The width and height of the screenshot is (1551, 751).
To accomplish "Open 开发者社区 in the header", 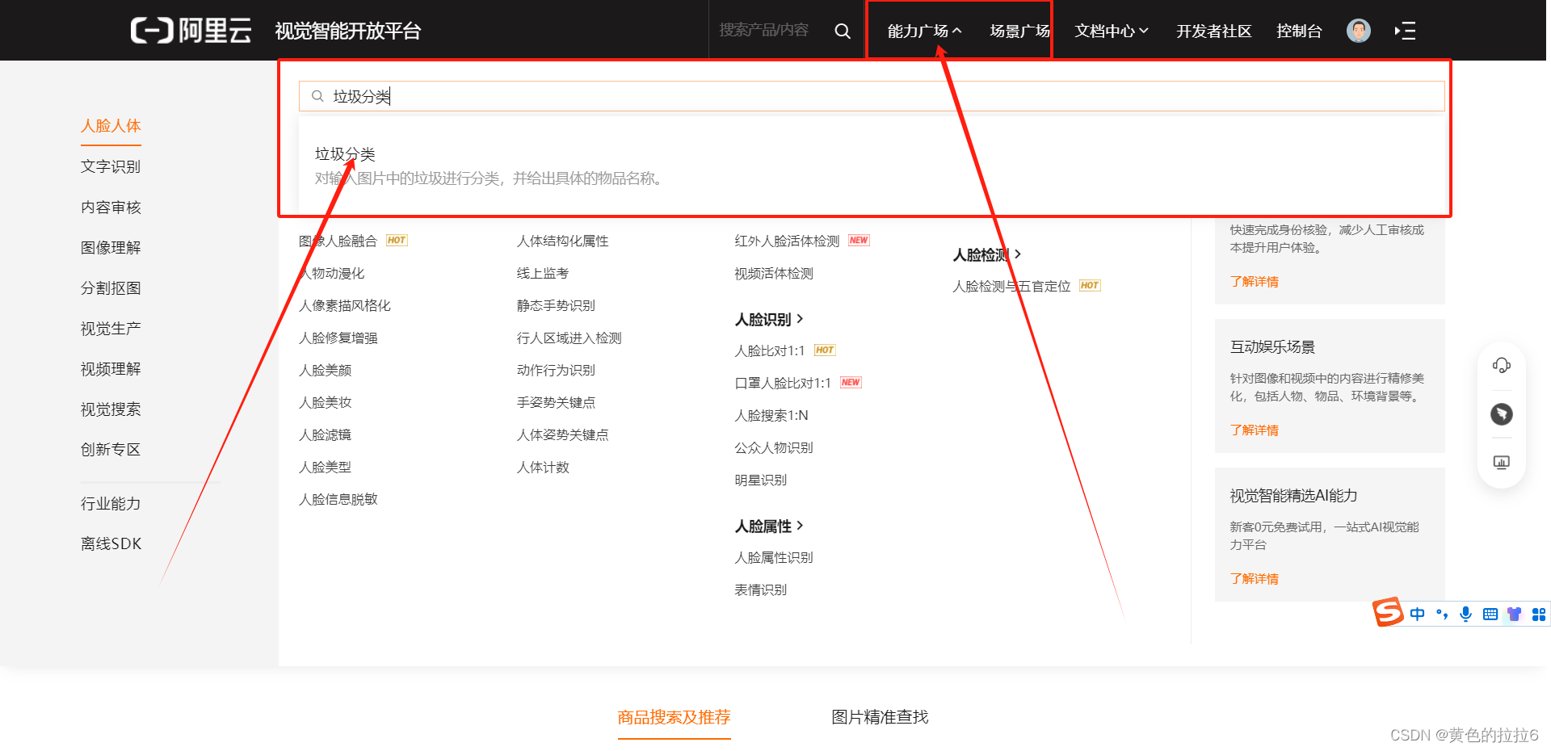I will tap(1213, 31).
